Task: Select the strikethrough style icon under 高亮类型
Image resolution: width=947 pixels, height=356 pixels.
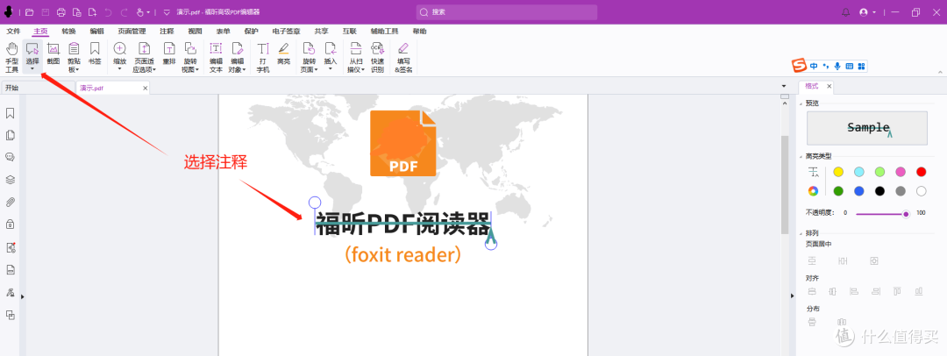Action: tap(814, 172)
